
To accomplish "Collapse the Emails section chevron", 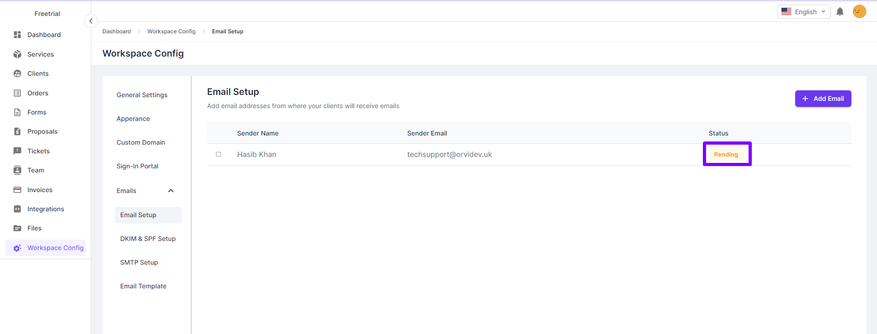I will (171, 191).
